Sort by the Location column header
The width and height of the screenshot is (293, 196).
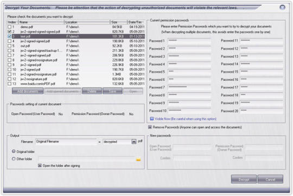pyautogui.click(x=87, y=22)
